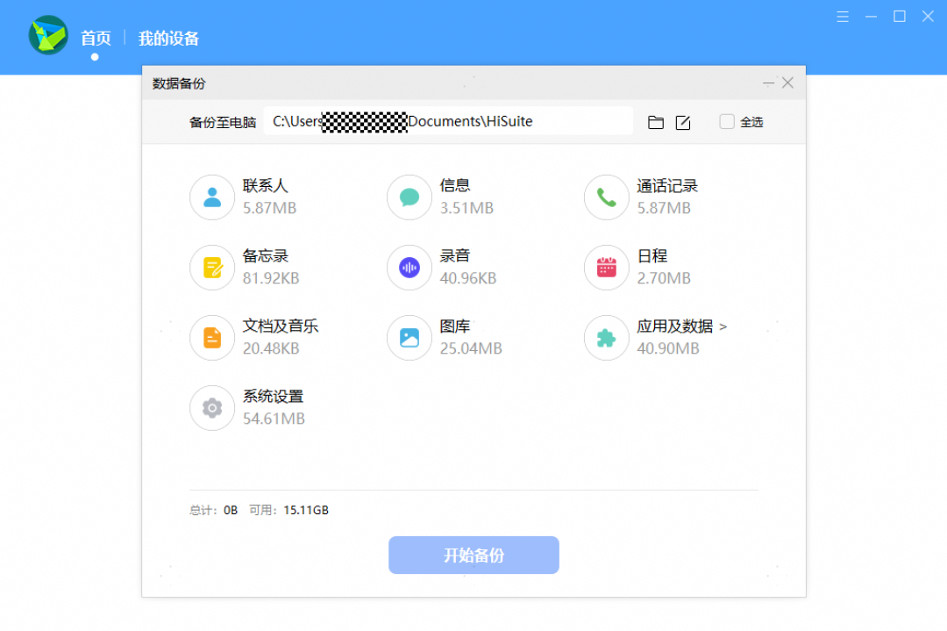Minimize the 数据备份 dialog

coord(768,82)
